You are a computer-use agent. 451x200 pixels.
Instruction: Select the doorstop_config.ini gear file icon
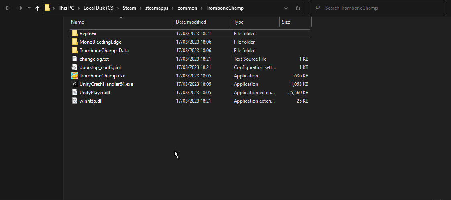click(75, 67)
